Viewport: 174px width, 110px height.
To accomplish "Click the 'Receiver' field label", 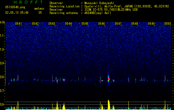I will [x=56, y=10].
